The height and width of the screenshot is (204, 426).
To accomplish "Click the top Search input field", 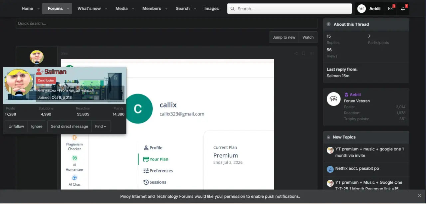I will (290, 9).
